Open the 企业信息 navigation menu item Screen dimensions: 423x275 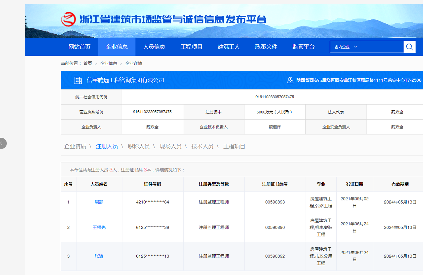pyautogui.click(x=117, y=47)
